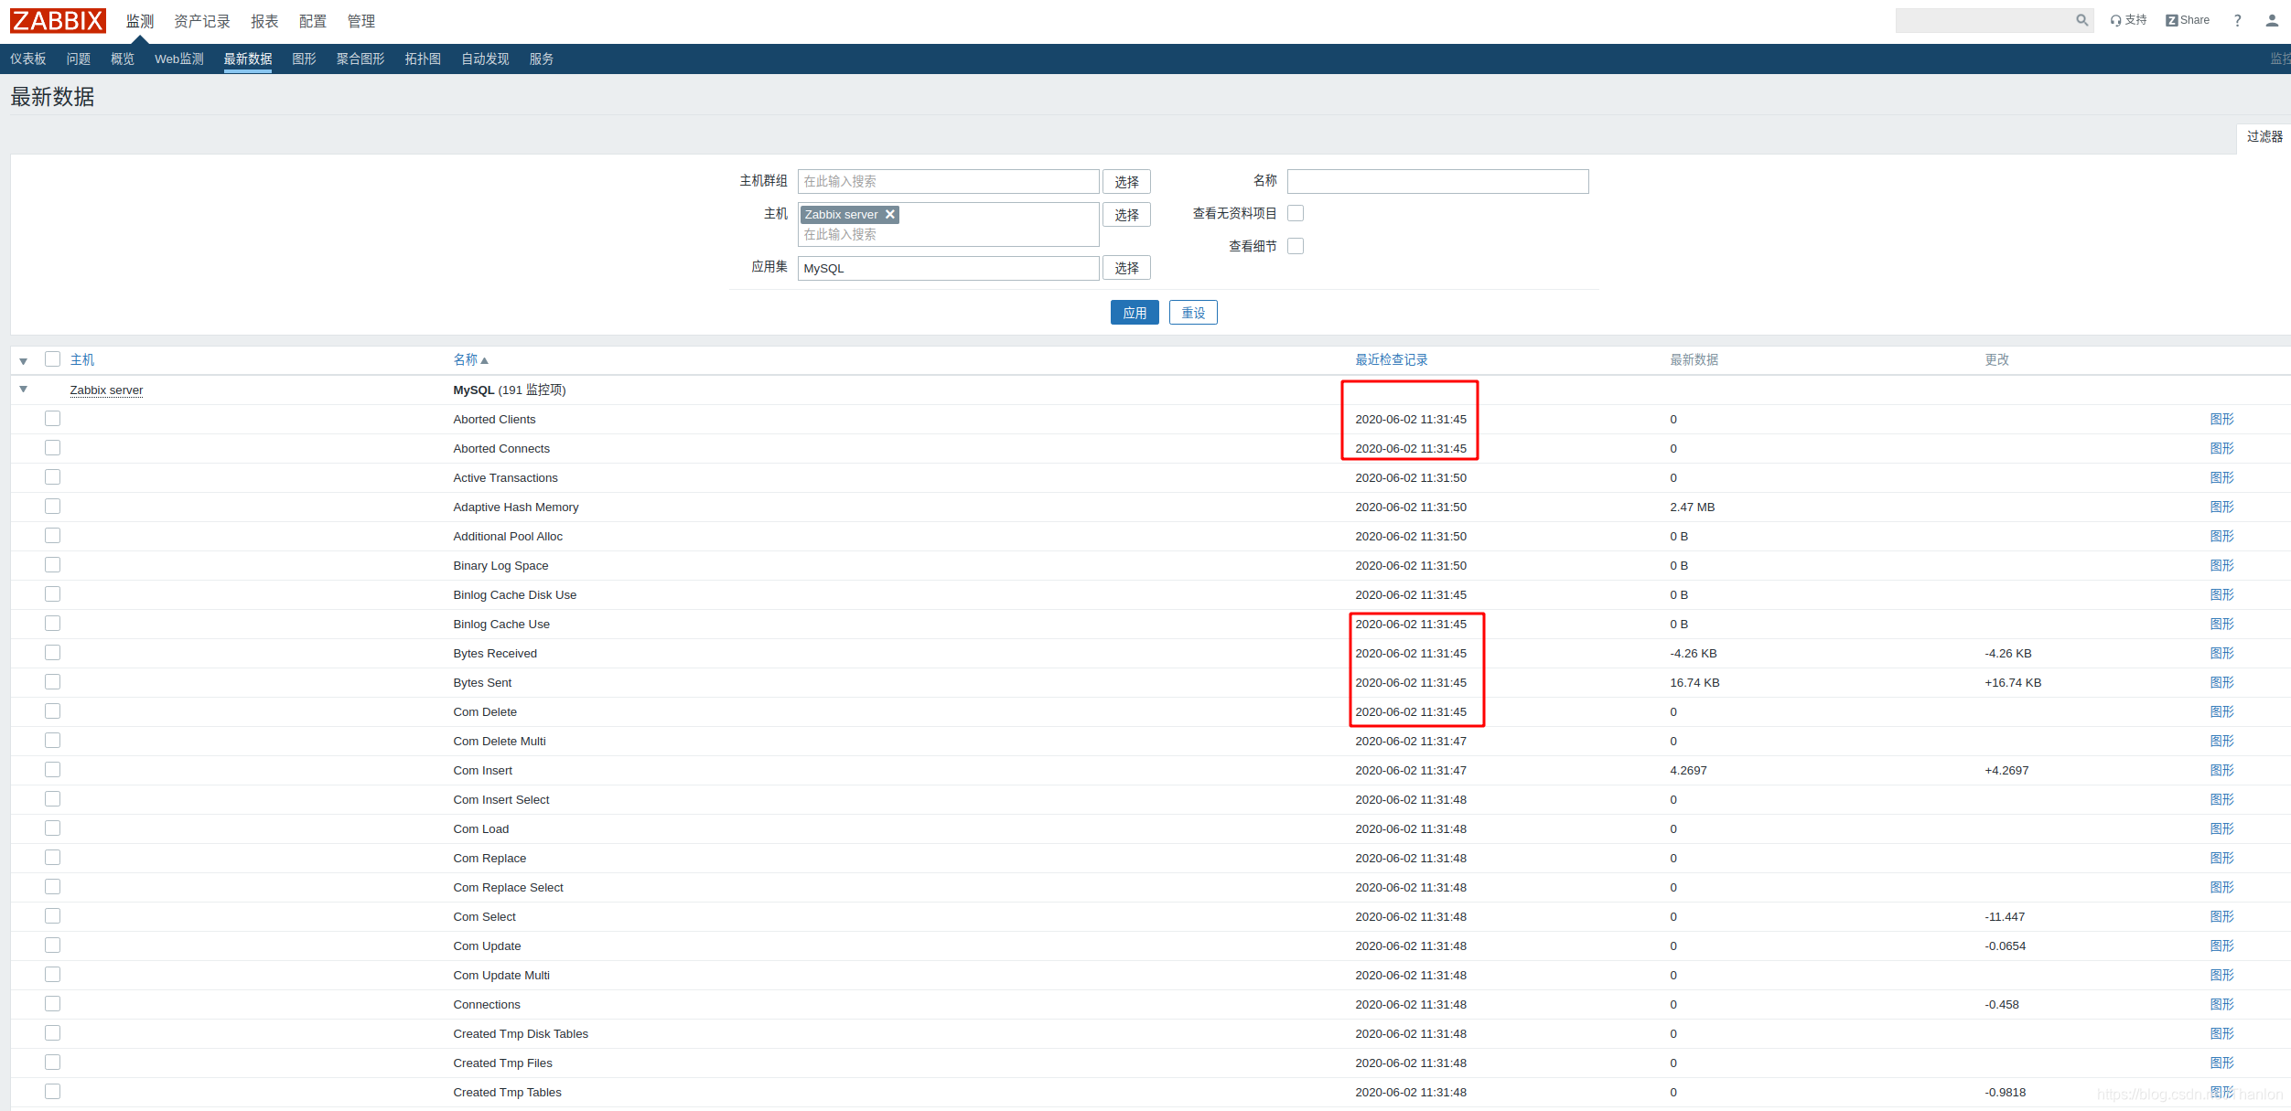The width and height of the screenshot is (2291, 1111).
Task: Click 选择 button for 主机群组
Action: (x=1126, y=182)
